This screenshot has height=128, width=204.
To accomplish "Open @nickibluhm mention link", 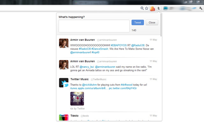I will point(90,85).
